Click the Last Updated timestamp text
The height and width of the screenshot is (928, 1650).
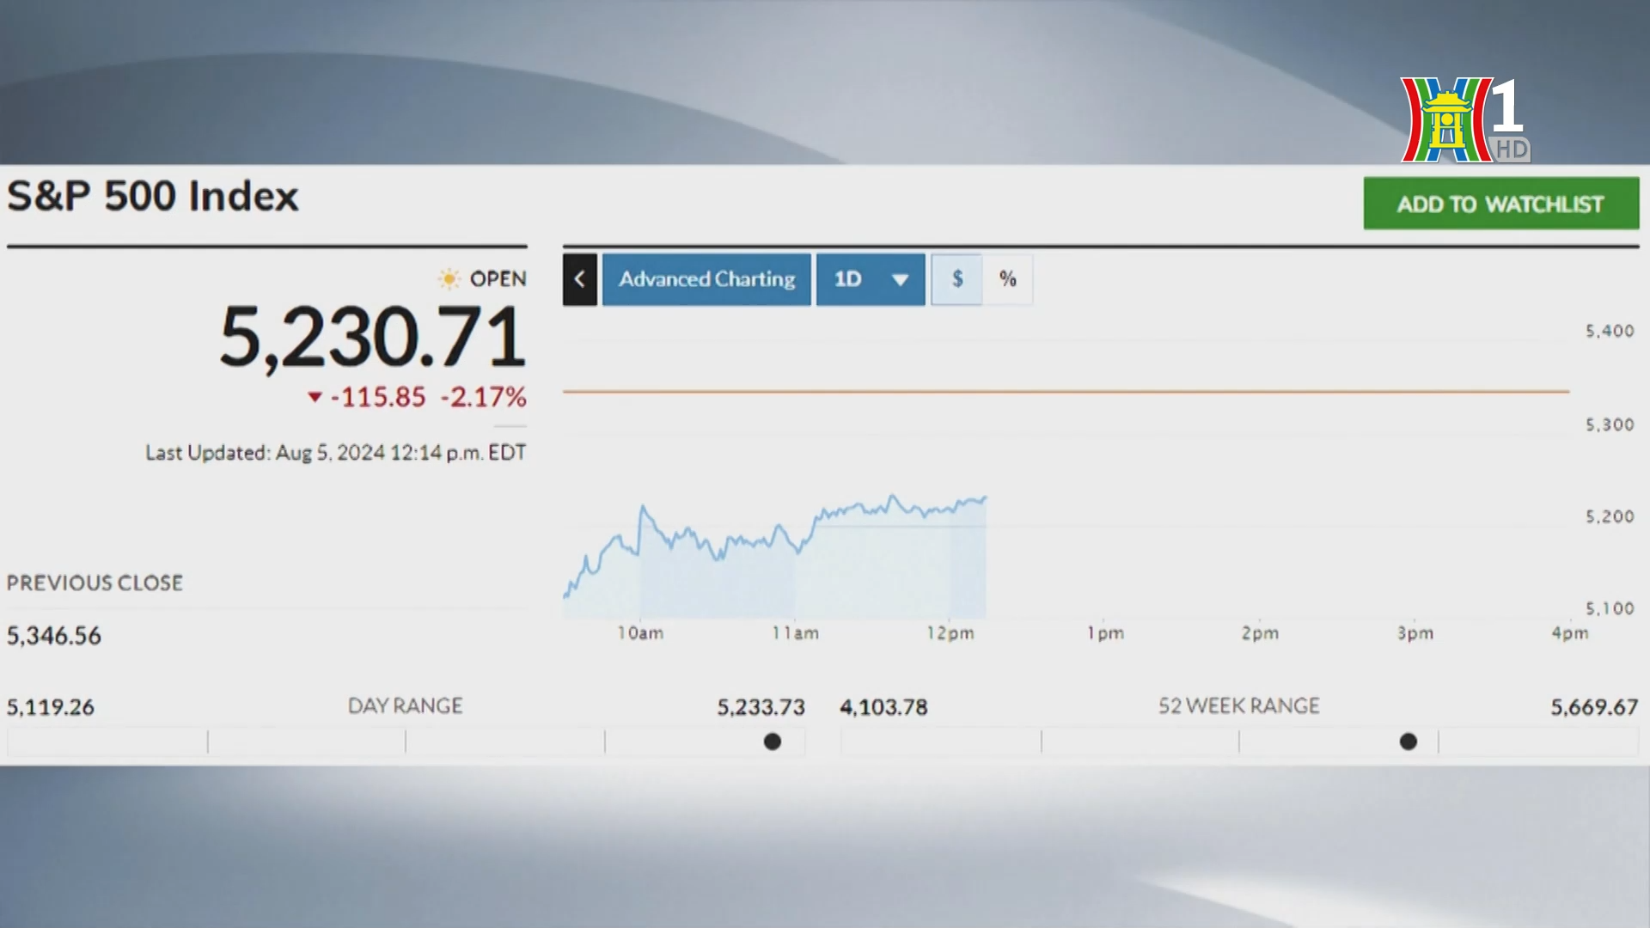tap(335, 453)
